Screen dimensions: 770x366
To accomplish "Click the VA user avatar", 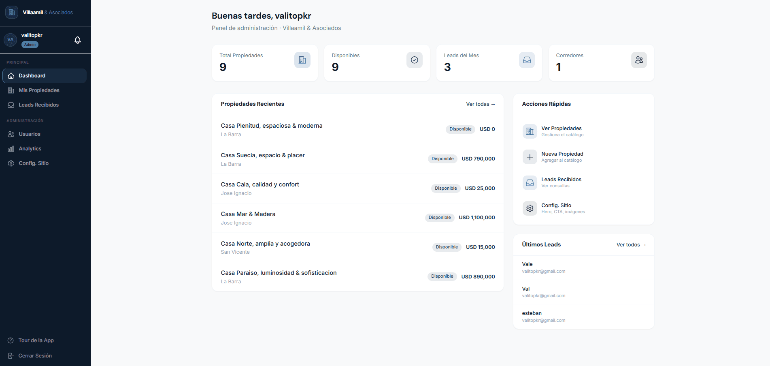I will point(10,40).
